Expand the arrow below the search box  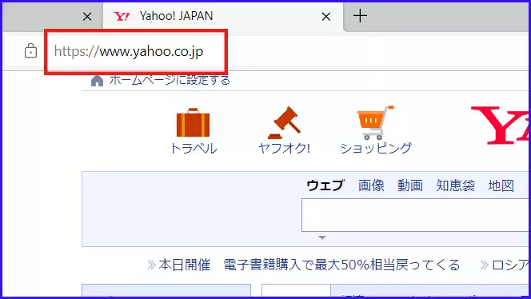pos(322,237)
